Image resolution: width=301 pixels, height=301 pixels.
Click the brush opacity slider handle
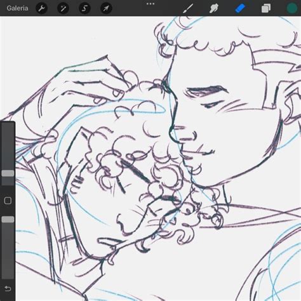[8, 220]
